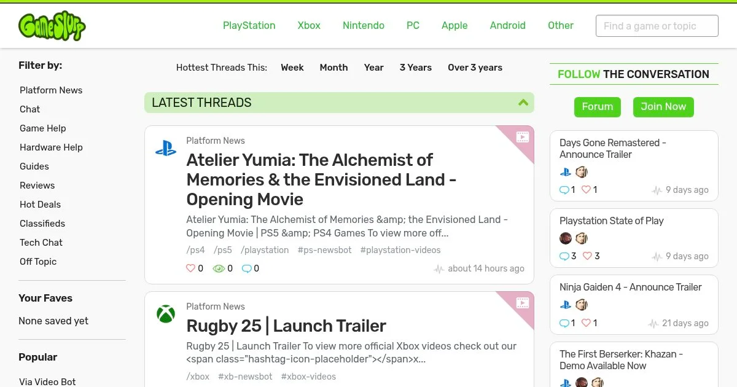Open the Xbox nav menu
The image size is (737, 387).
tap(309, 25)
